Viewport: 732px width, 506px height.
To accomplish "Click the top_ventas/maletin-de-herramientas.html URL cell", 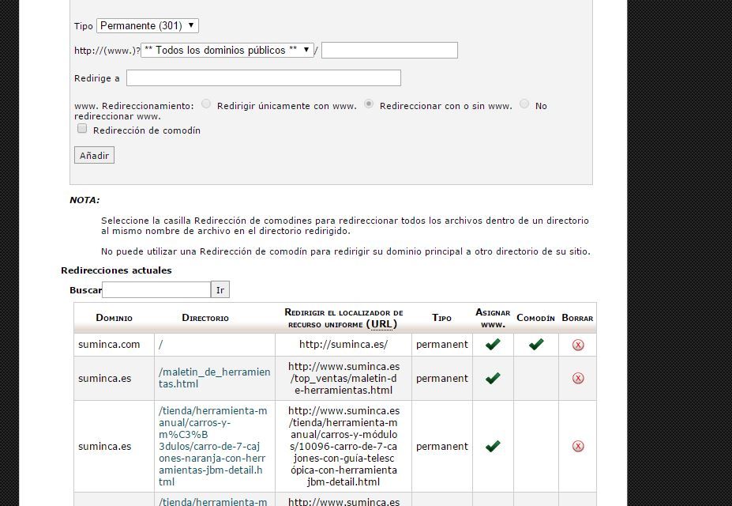I will coord(343,378).
